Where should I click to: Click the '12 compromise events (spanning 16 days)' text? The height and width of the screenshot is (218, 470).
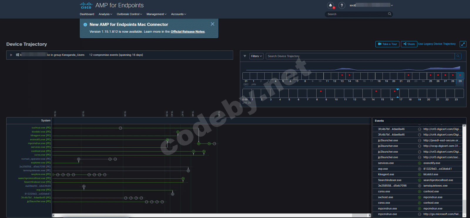[116, 55]
